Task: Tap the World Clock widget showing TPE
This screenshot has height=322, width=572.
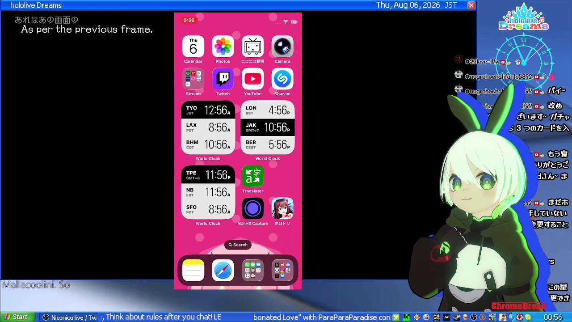Action: 208,192
